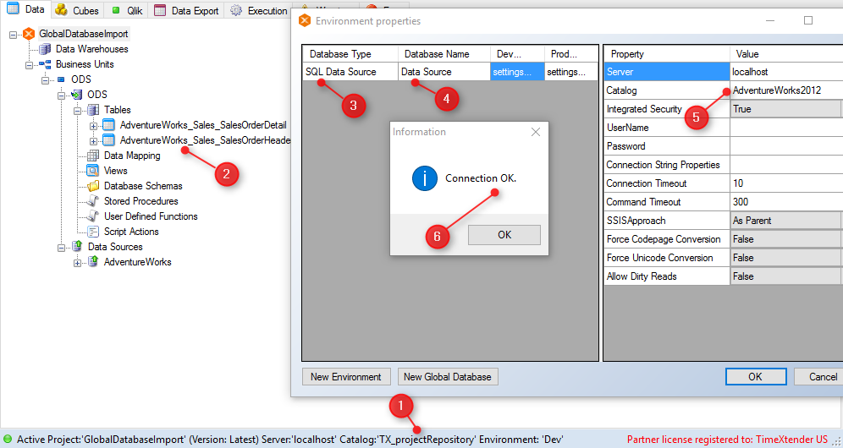Screen dimensions: 843x448
Task: Collapse the Business Units node
Action: pos(29,64)
